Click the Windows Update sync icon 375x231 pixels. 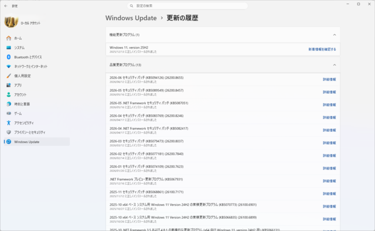pos(9,142)
